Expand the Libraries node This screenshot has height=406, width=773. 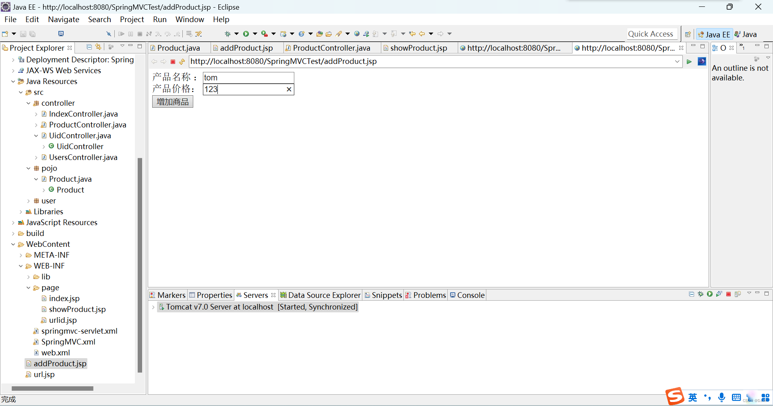21,212
